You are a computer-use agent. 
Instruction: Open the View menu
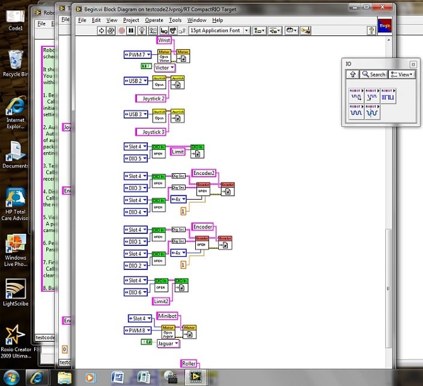click(112, 20)
